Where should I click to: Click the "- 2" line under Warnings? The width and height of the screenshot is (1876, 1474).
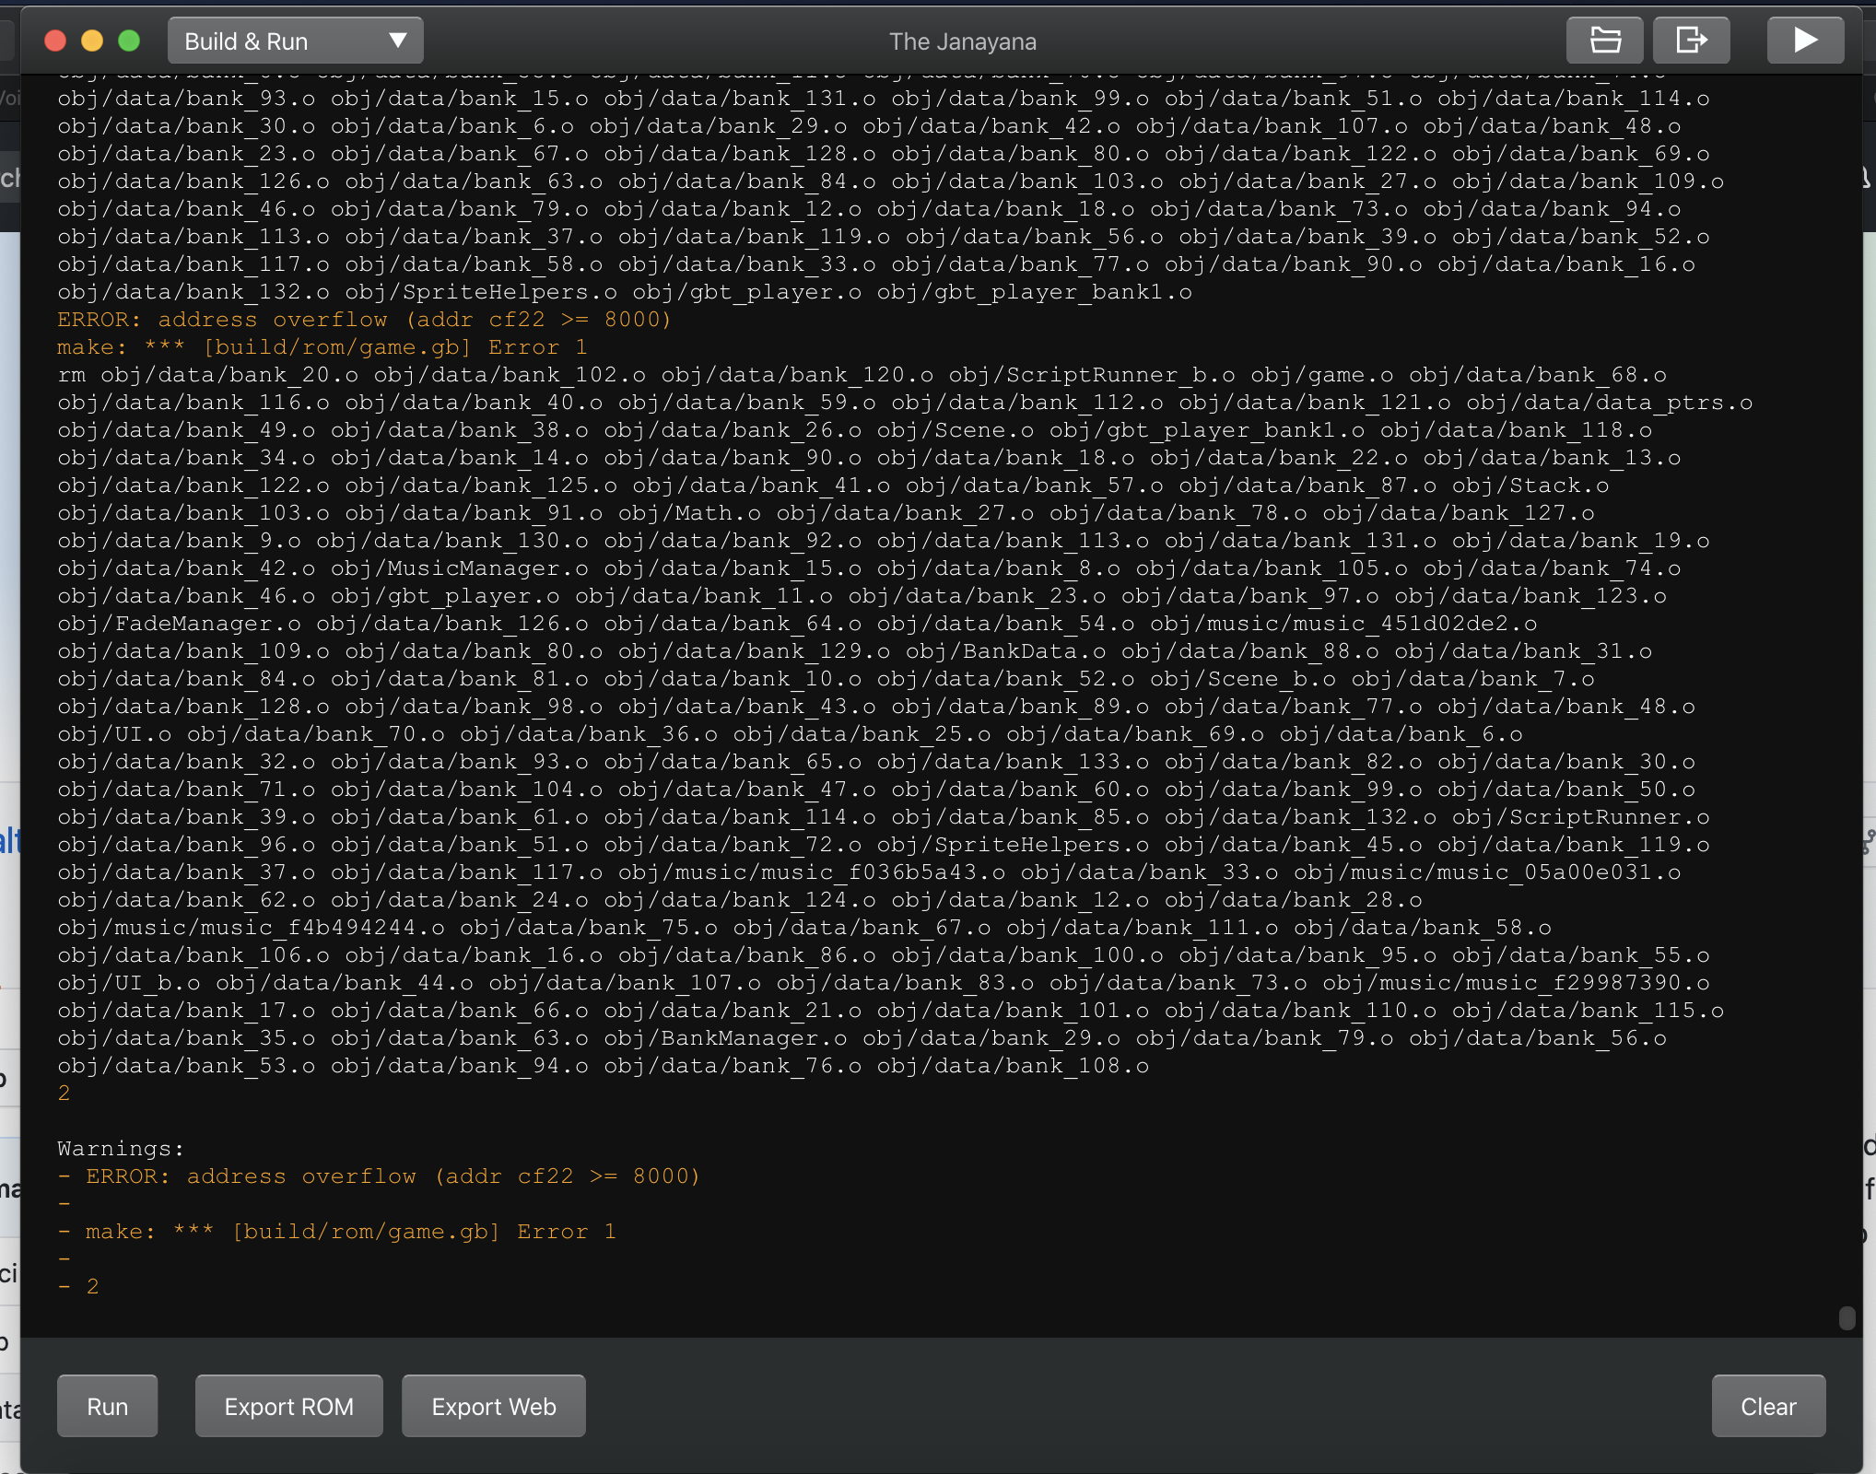point(78,1287)
